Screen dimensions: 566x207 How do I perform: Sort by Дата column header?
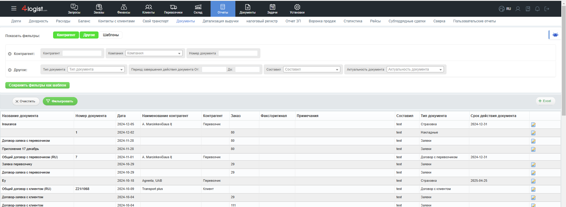(x=122, y=116)
